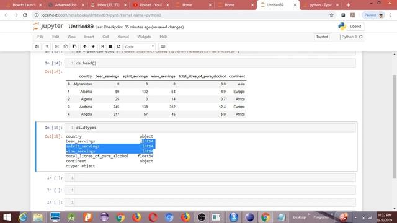397x223 pixels.
Task: Switch to the python browser tab
Action: [321, 5]
